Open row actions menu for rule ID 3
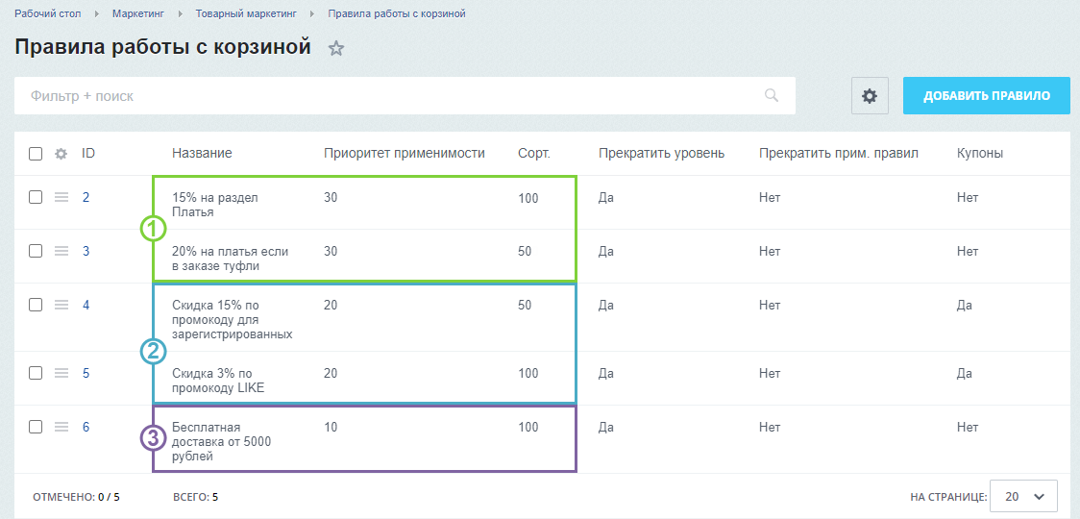Screen dimensions: 1080x519 pyautogui.click(x=61, y=251)
